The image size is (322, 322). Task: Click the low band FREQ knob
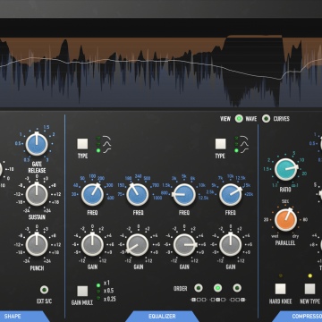click(92, 195)
